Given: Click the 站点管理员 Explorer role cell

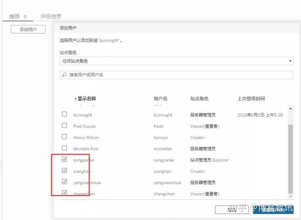Looking at the screenshot, I should [x=209, y=160].
